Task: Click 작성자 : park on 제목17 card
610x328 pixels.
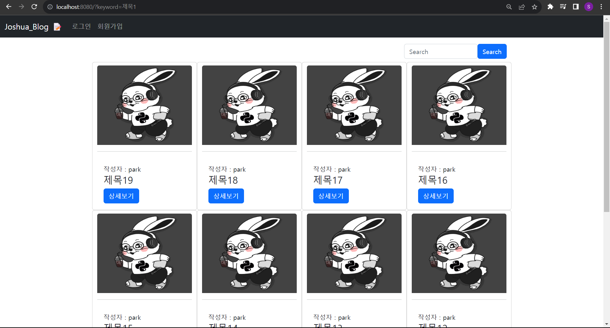Action: (x=332, y=169)
